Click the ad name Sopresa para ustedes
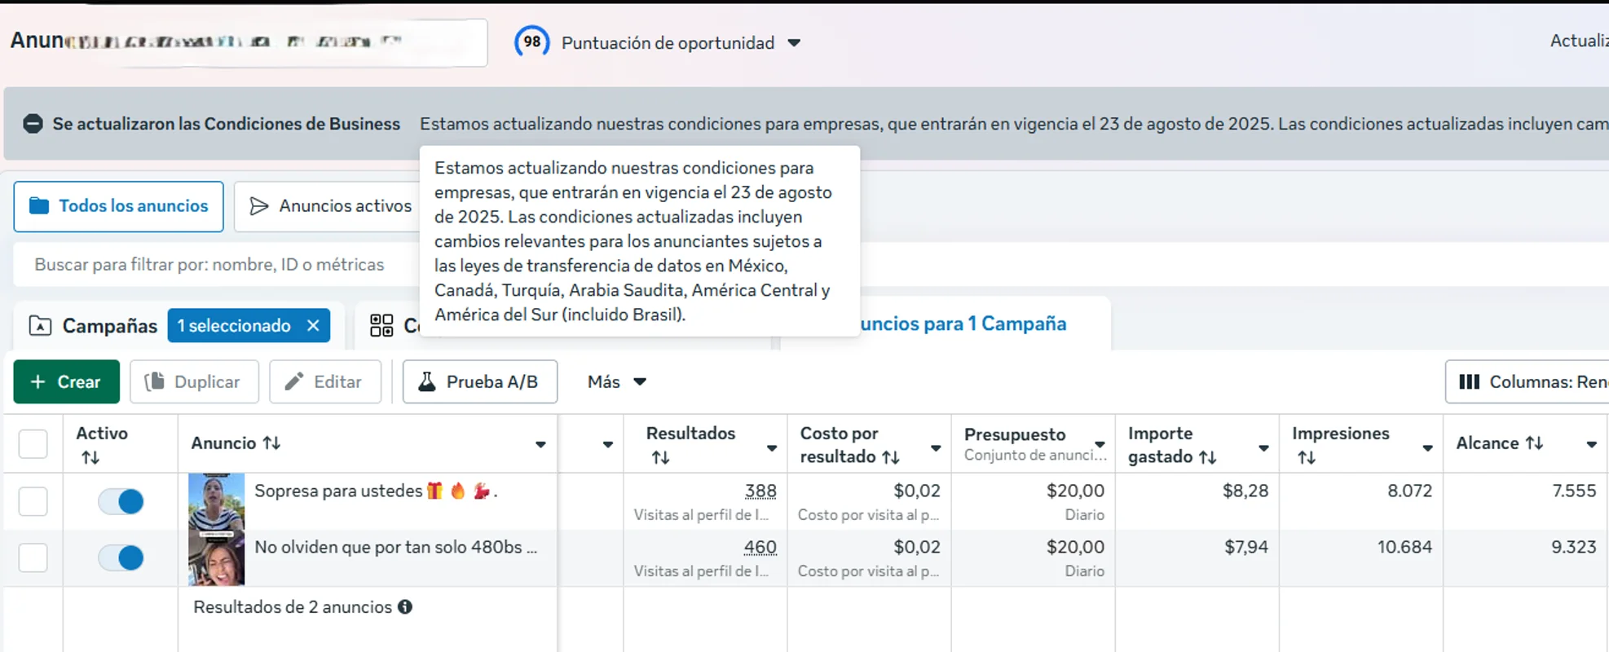Image resolution: width=1609 pixels, height=652 pixels. point(376,491)
